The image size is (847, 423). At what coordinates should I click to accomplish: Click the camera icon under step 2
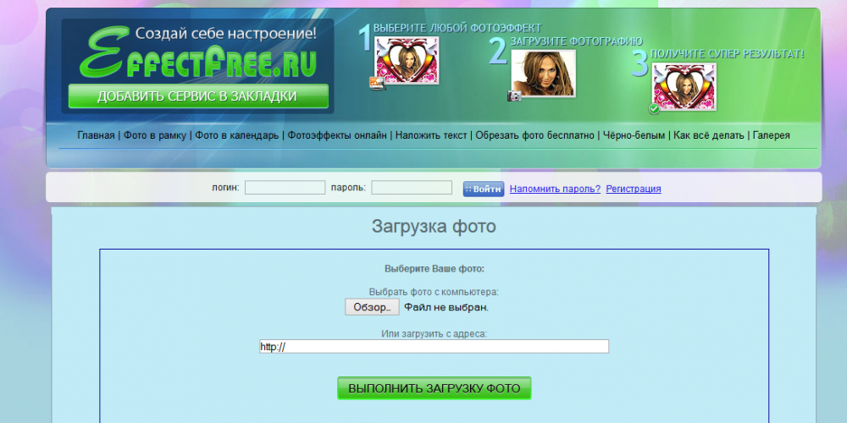pos(514,96)
